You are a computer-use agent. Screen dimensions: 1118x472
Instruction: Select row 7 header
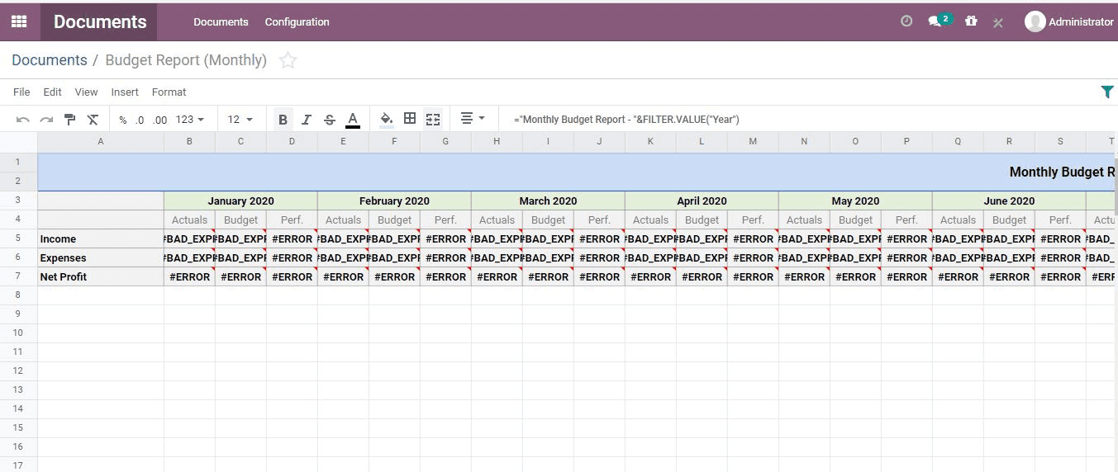point(18,276)
